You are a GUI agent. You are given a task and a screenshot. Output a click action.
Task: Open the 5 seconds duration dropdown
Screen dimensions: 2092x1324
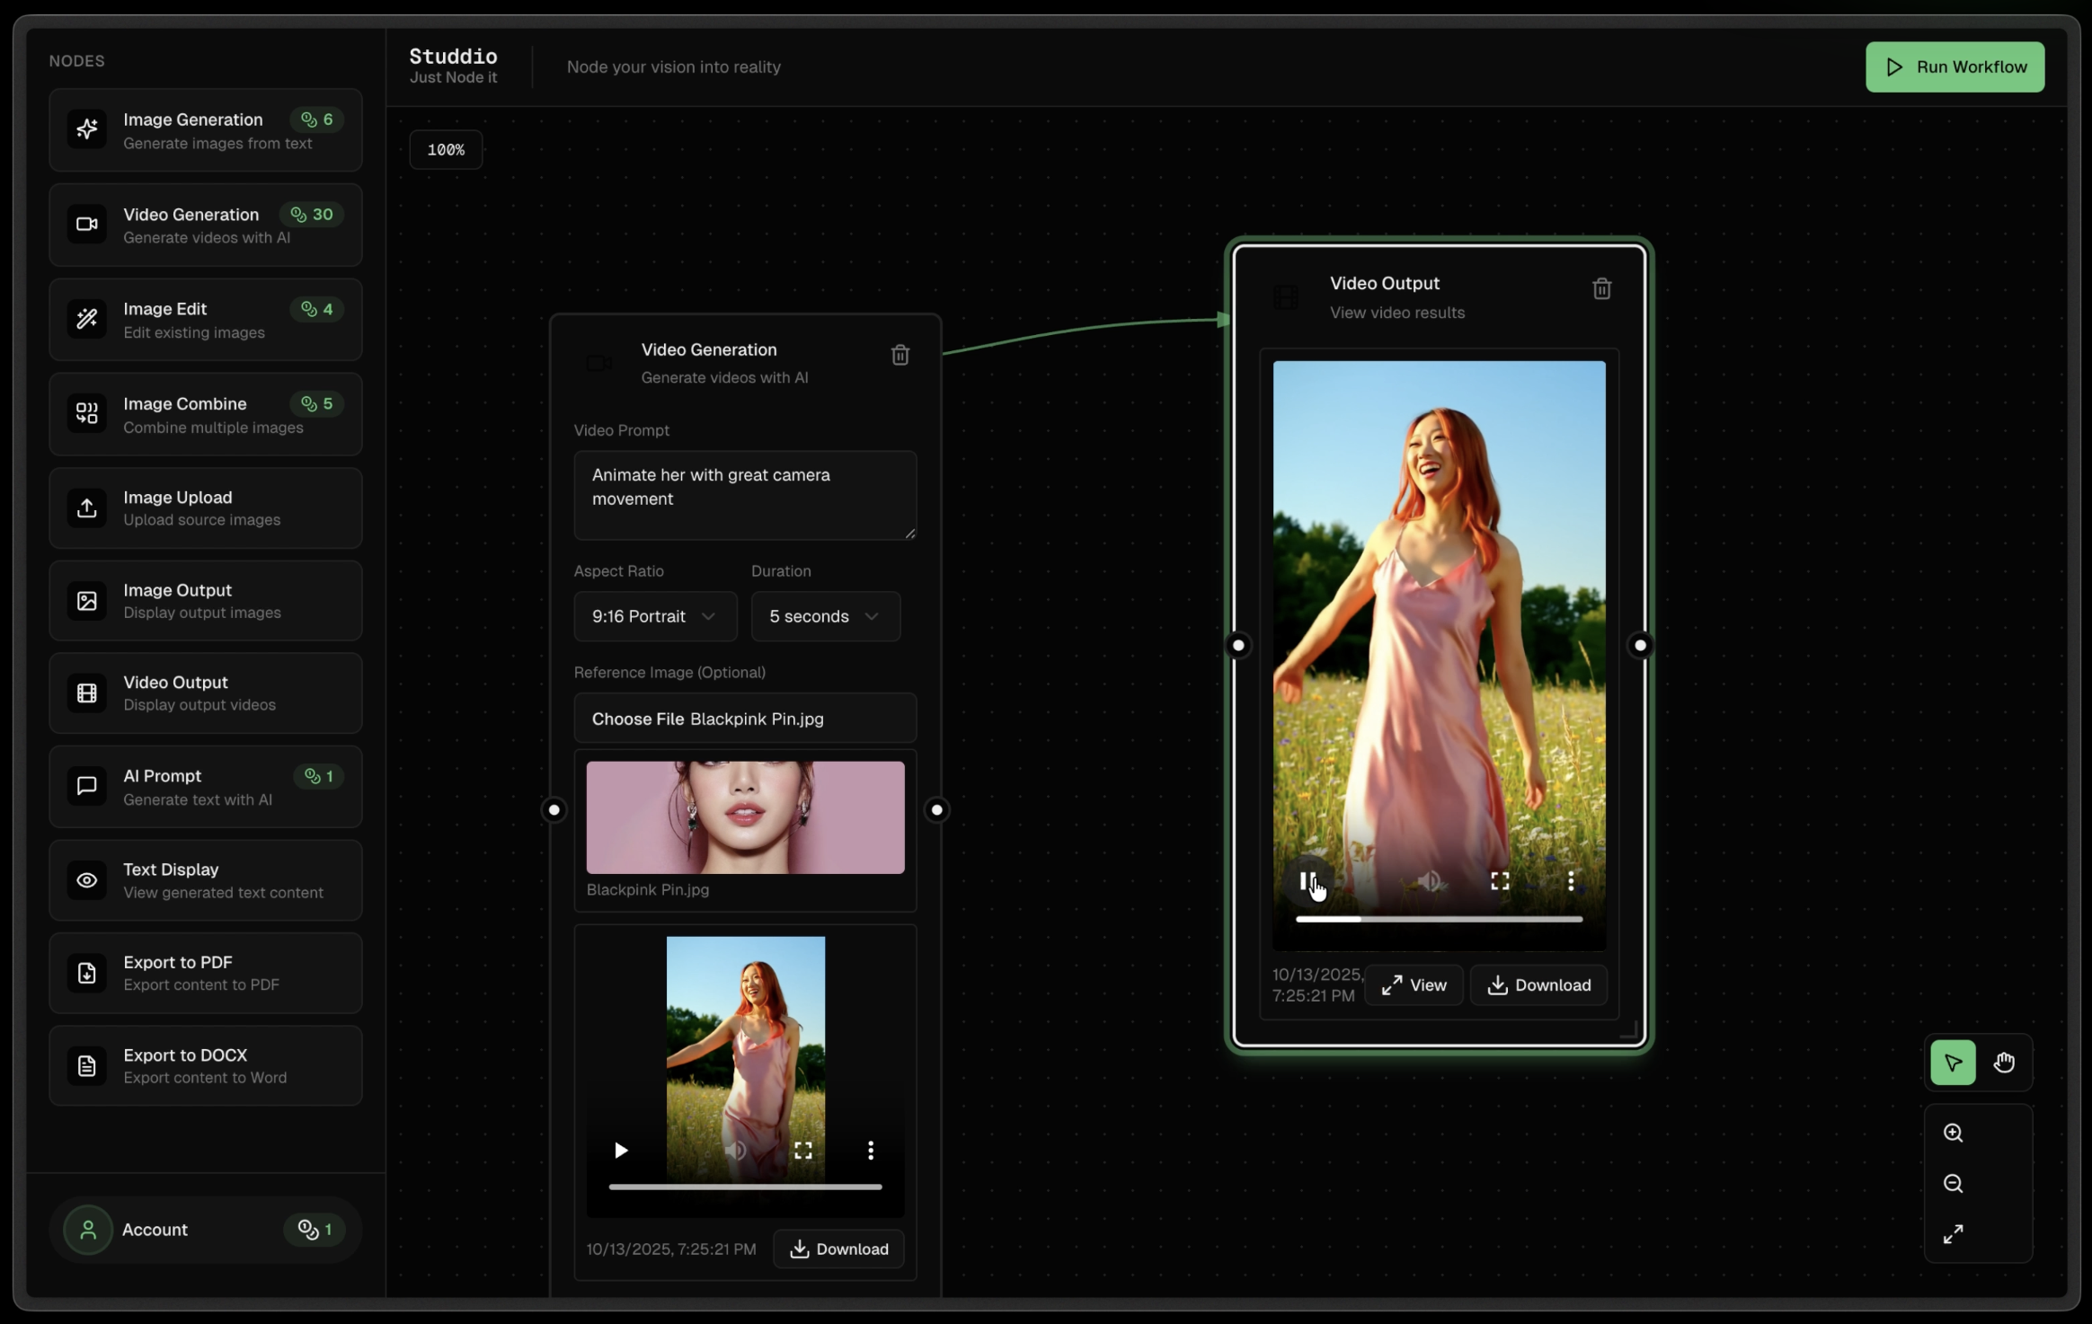point(825,616)
